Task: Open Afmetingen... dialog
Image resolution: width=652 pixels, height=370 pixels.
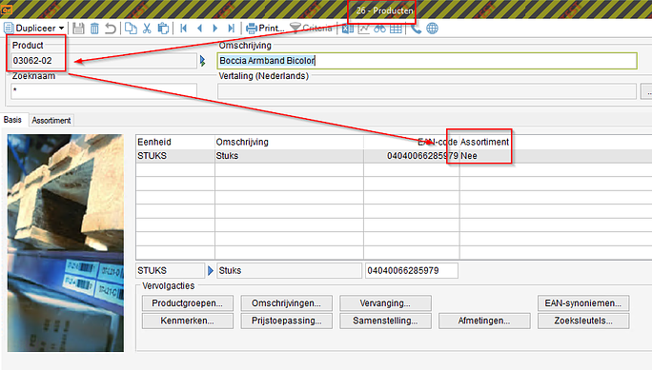Action: pos(484,321)
